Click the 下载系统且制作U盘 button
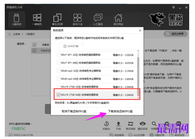The image size is (195, 139). 121,111
